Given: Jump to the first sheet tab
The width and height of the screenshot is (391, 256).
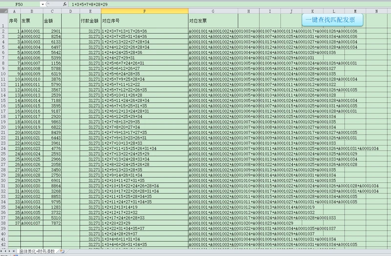Looking at the screenshot, I should tap(2, 251).
